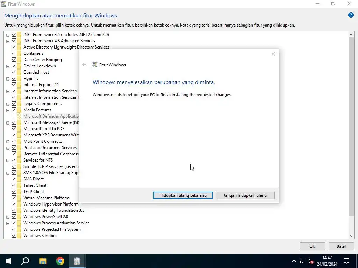Expand Legacy Components node
Viewport: 358px width, 268px height.
coord(8,104)
